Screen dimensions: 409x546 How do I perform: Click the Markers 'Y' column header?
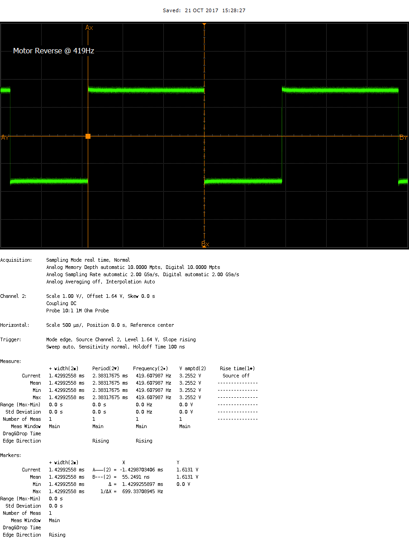(178, 462)
